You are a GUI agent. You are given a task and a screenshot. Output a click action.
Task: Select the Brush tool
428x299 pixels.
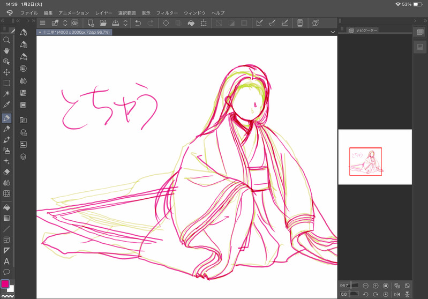(6, 139)
